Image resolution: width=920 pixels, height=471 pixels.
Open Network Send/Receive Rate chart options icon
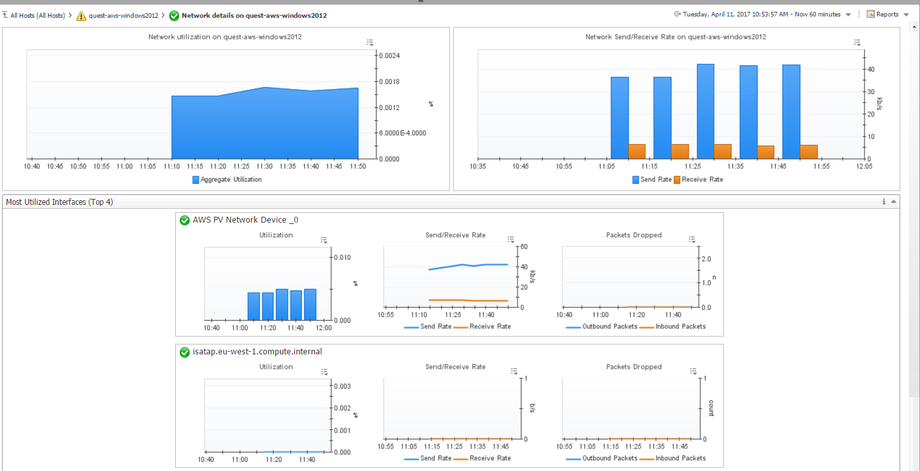click(x=857, y=43)
